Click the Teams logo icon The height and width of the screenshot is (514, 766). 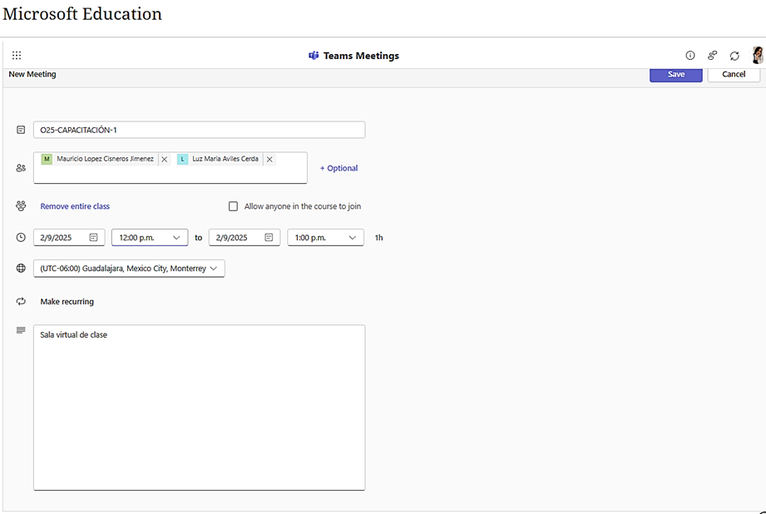pos(314,56)
